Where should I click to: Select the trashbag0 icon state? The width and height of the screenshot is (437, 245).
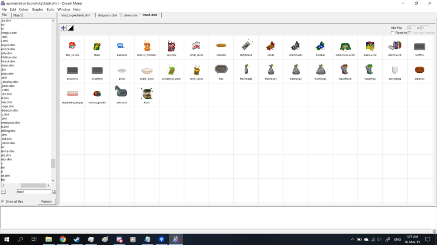[x=246, y=70]
